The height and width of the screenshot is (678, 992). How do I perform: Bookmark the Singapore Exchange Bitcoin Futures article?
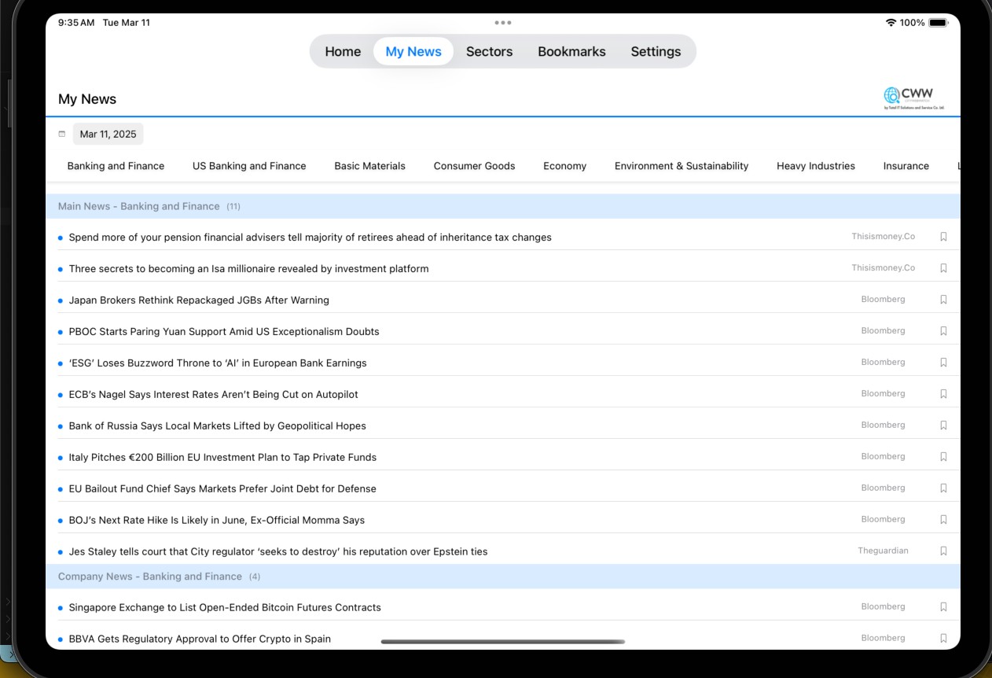click(943, 606)
